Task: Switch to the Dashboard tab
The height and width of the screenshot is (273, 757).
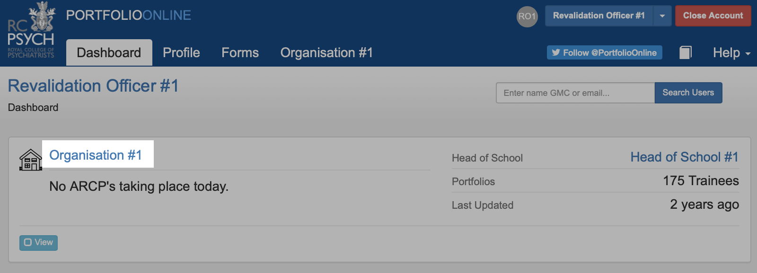Action: (109, 52)
